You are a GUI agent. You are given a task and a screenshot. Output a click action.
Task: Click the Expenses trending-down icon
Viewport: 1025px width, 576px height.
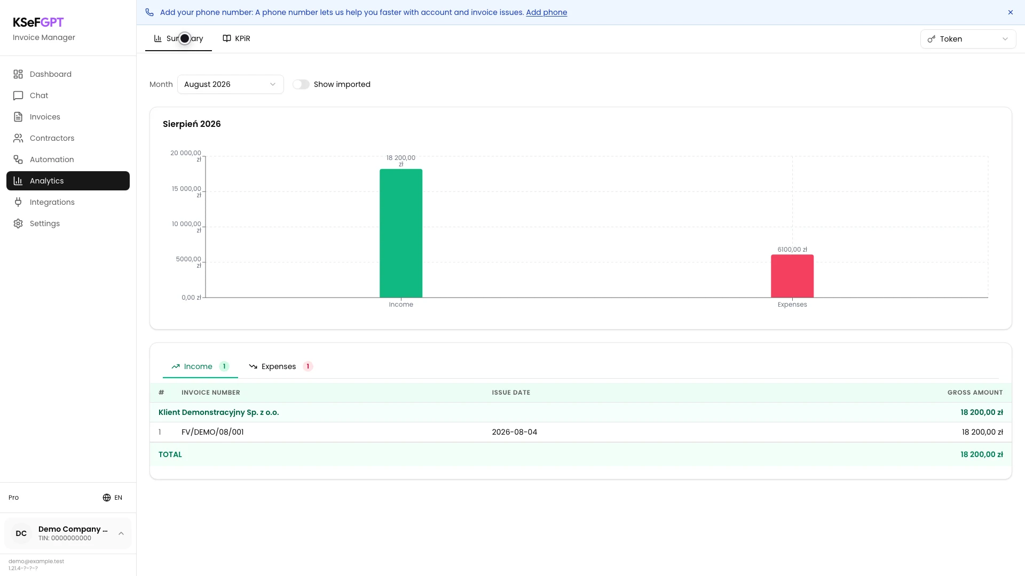pyautogui.click(x=253, y=366)
